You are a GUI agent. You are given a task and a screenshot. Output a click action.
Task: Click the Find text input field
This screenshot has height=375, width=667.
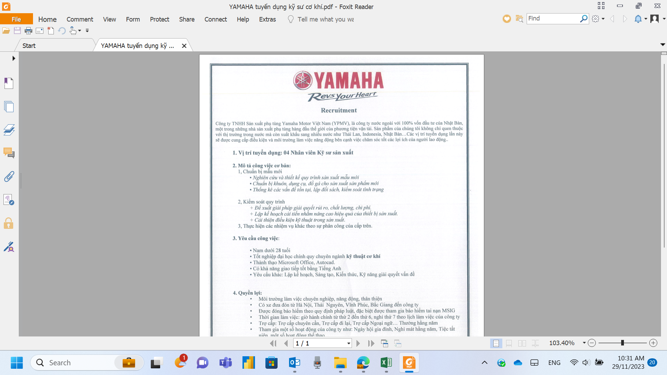[552, 18]
